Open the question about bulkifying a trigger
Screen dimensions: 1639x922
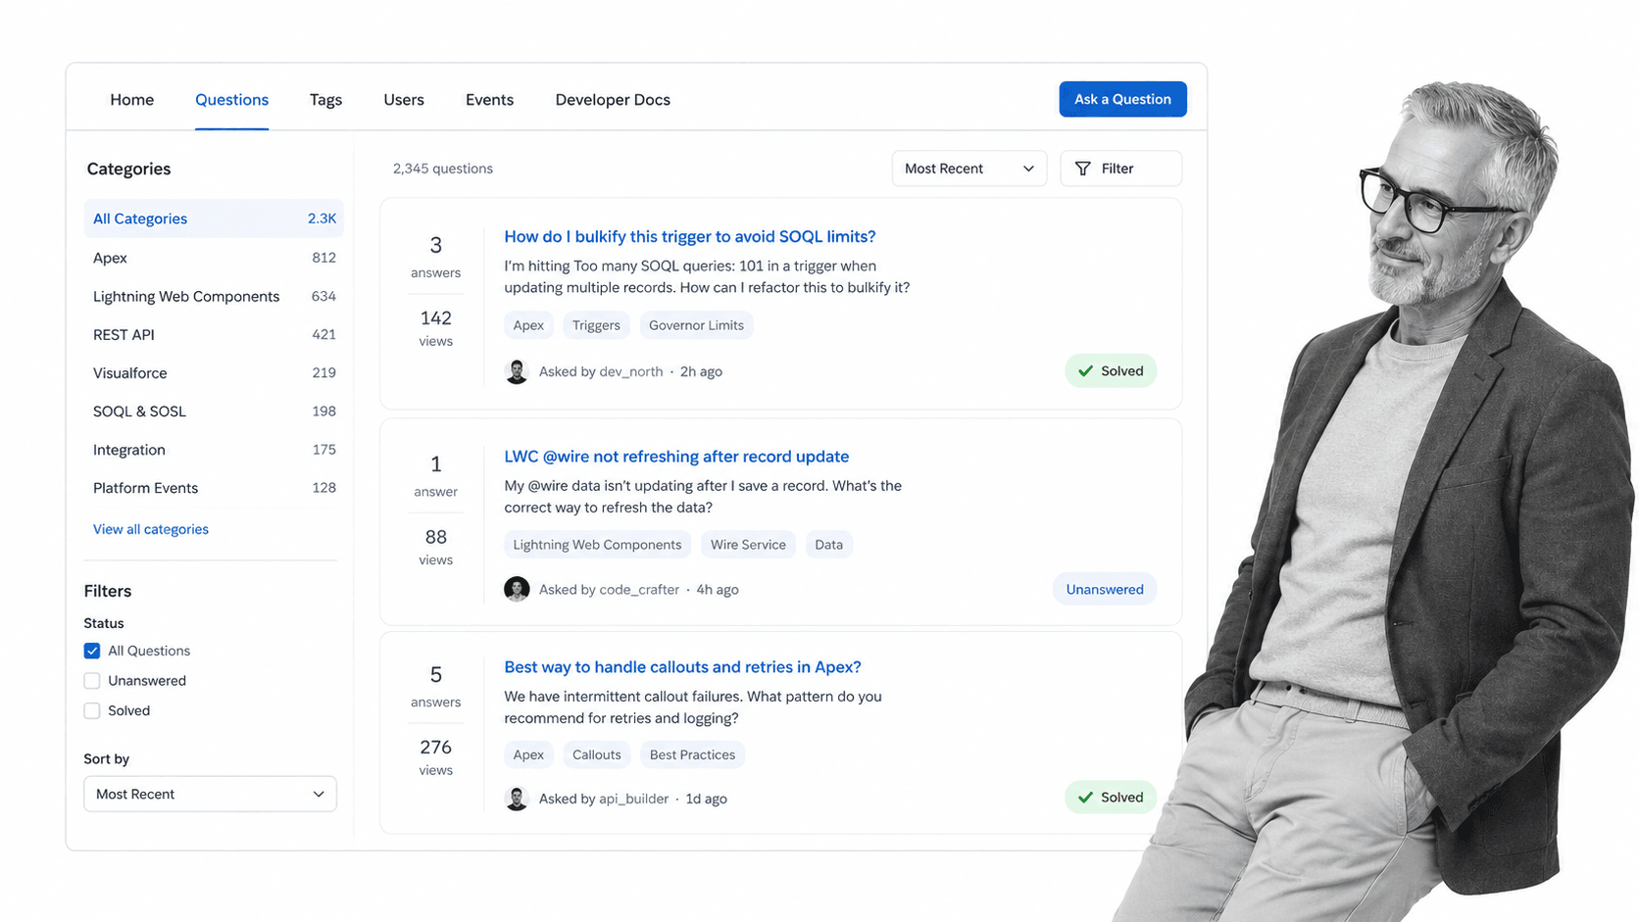coord(690,236)
